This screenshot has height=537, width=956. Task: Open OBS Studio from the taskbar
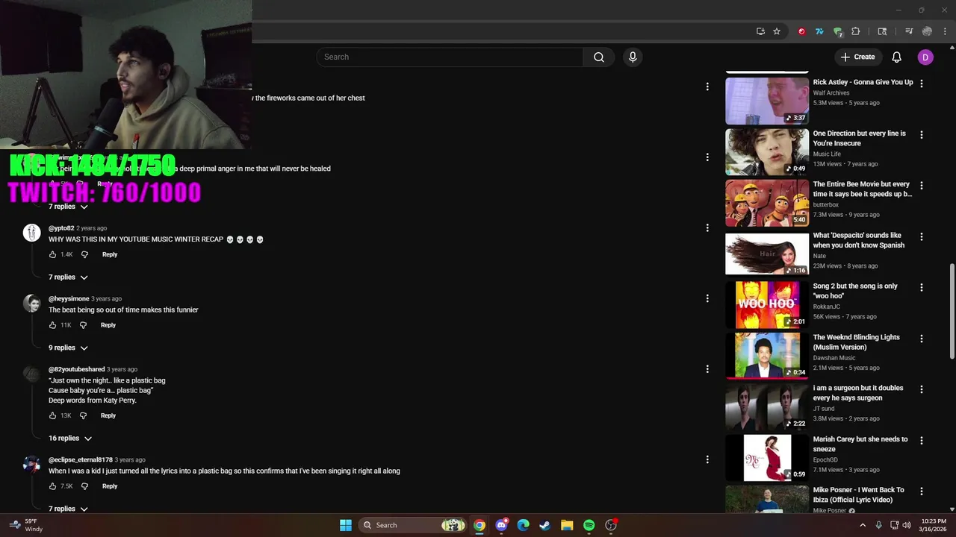[x=611, y=525]
